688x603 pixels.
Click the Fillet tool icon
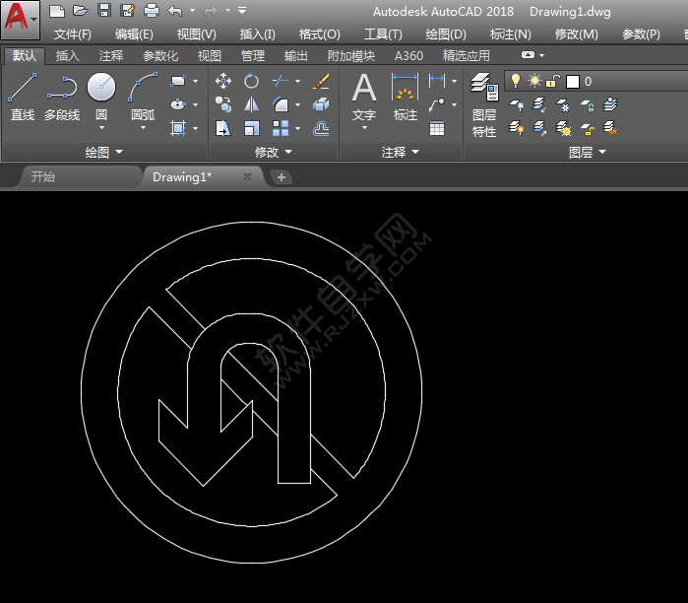tap(281, 104)
